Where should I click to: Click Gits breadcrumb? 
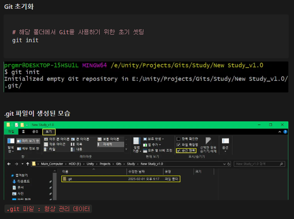[119, 164]
